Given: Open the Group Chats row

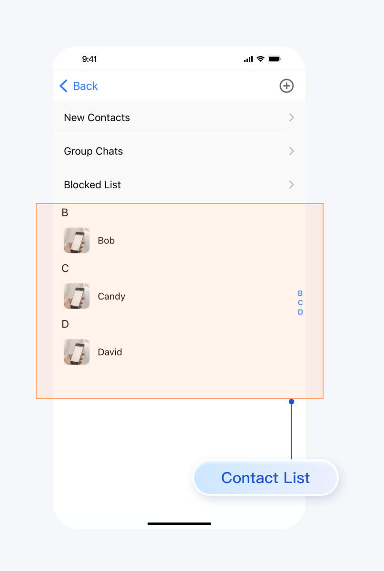Looking at the screenshot, I should coord(93,151).
